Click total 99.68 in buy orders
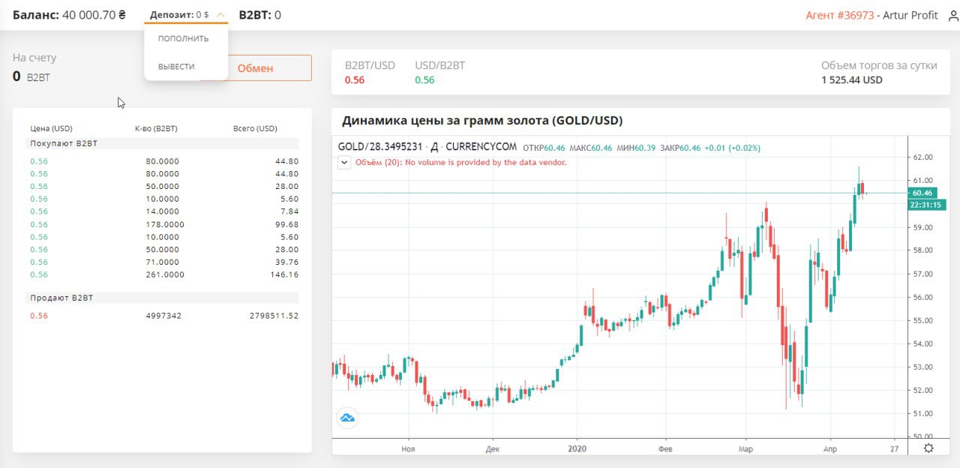960x468 pixels. (286, 224)
